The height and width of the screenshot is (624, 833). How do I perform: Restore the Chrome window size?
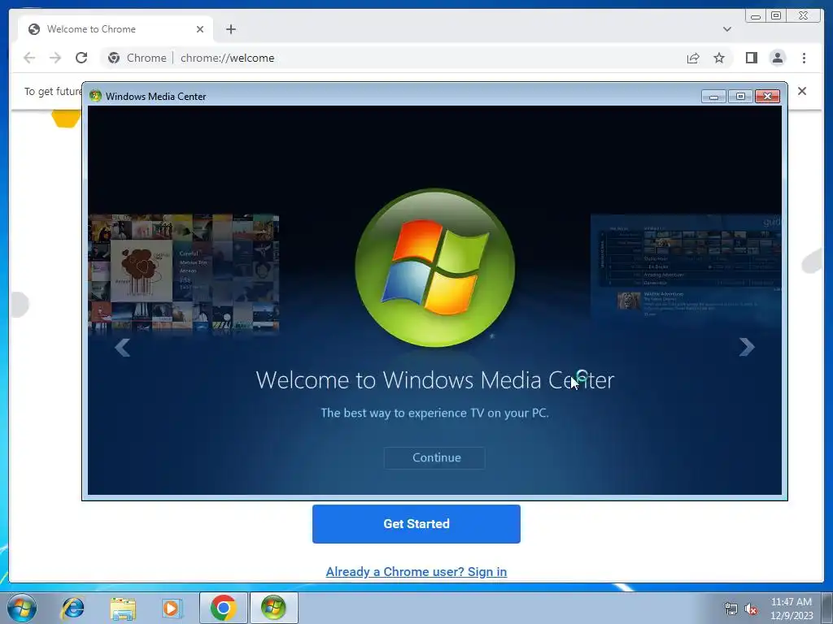point(775,16)
